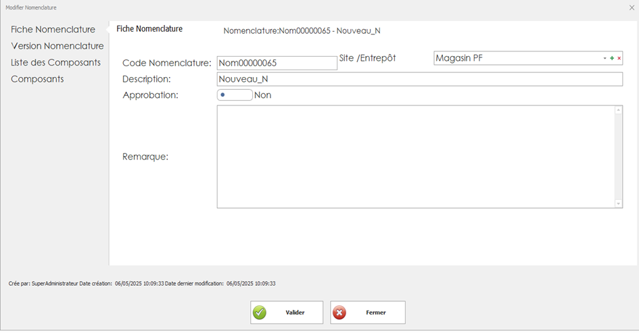Click the Remarque vertical scrollbar track
The width and height of the screenshot is (639, 333).
[618, 157]
